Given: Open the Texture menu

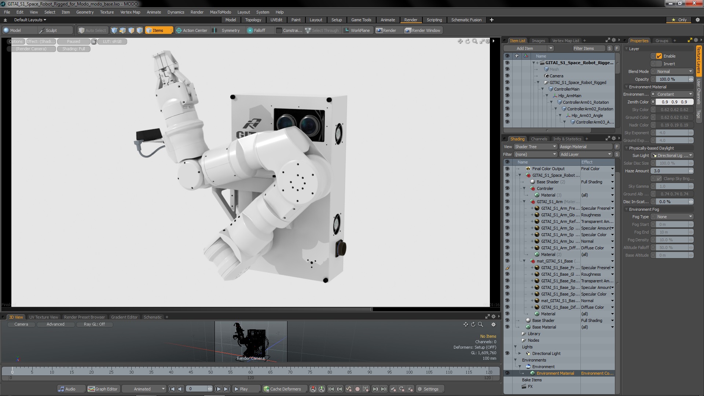Looking at the screenshot, I should (107, 12).
